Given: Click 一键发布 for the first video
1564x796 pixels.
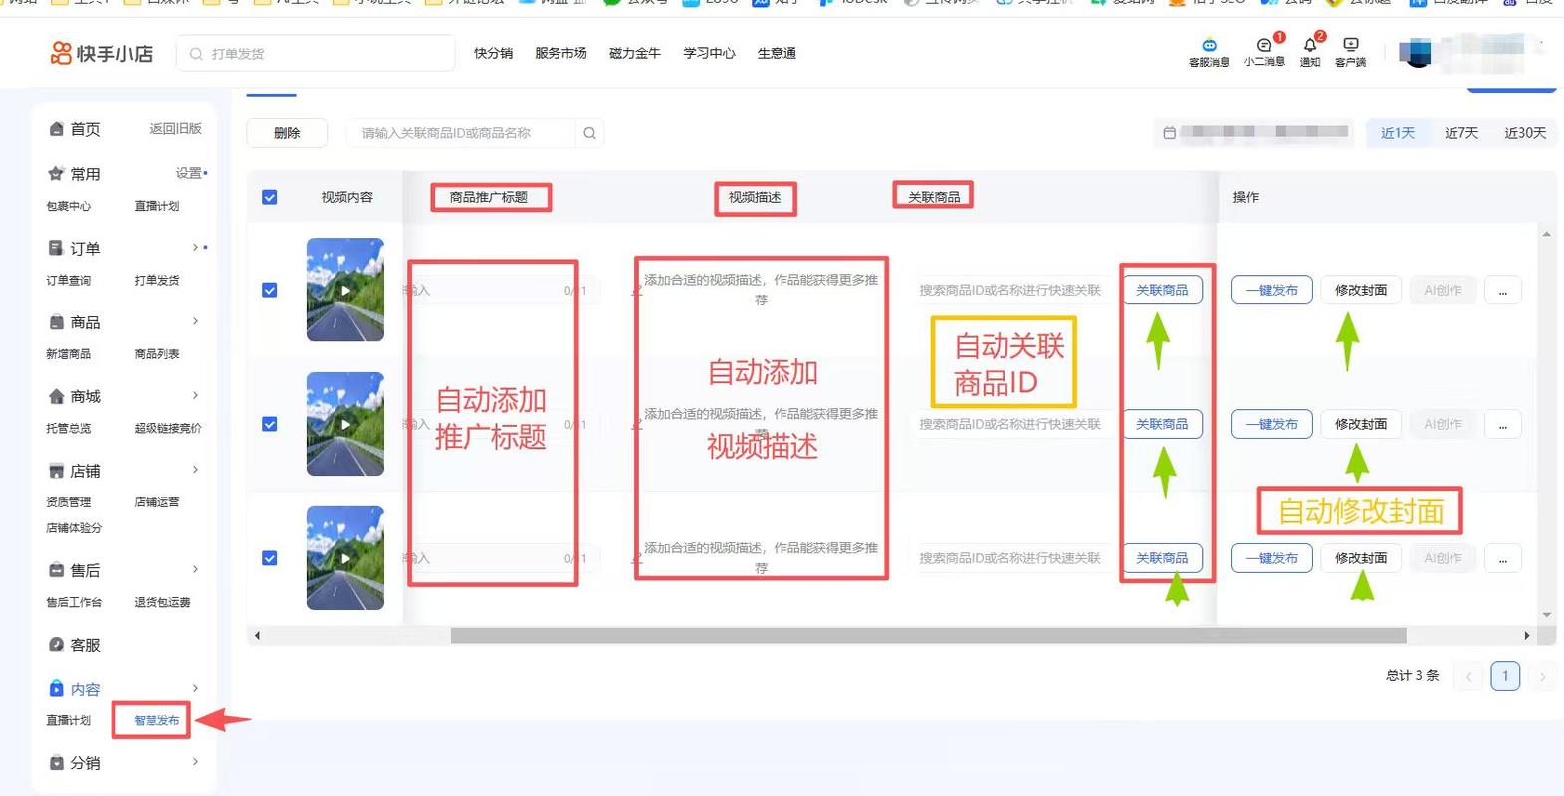Looking at the screenshot, I should point(1271,290).
